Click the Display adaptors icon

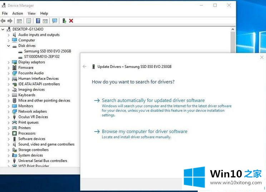tap(15, 62)
